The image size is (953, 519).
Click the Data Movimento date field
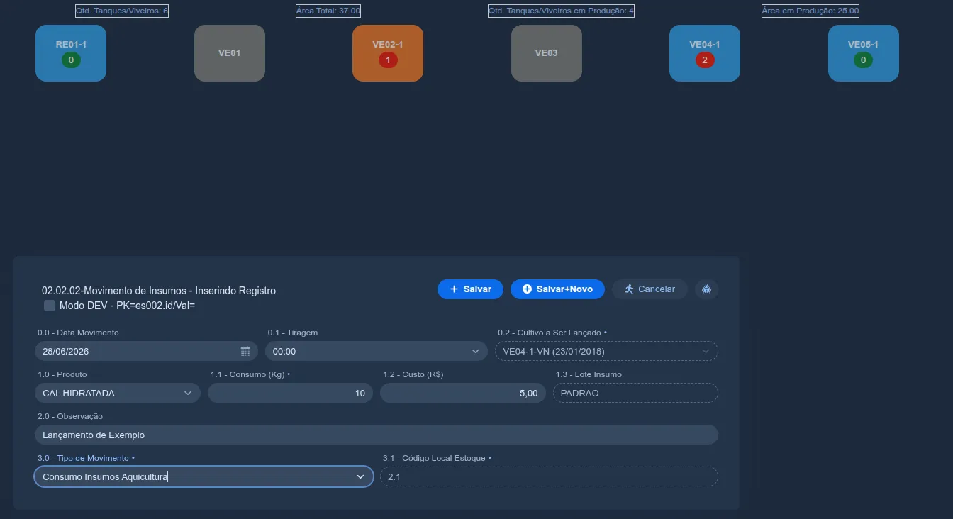pos(146,351)
